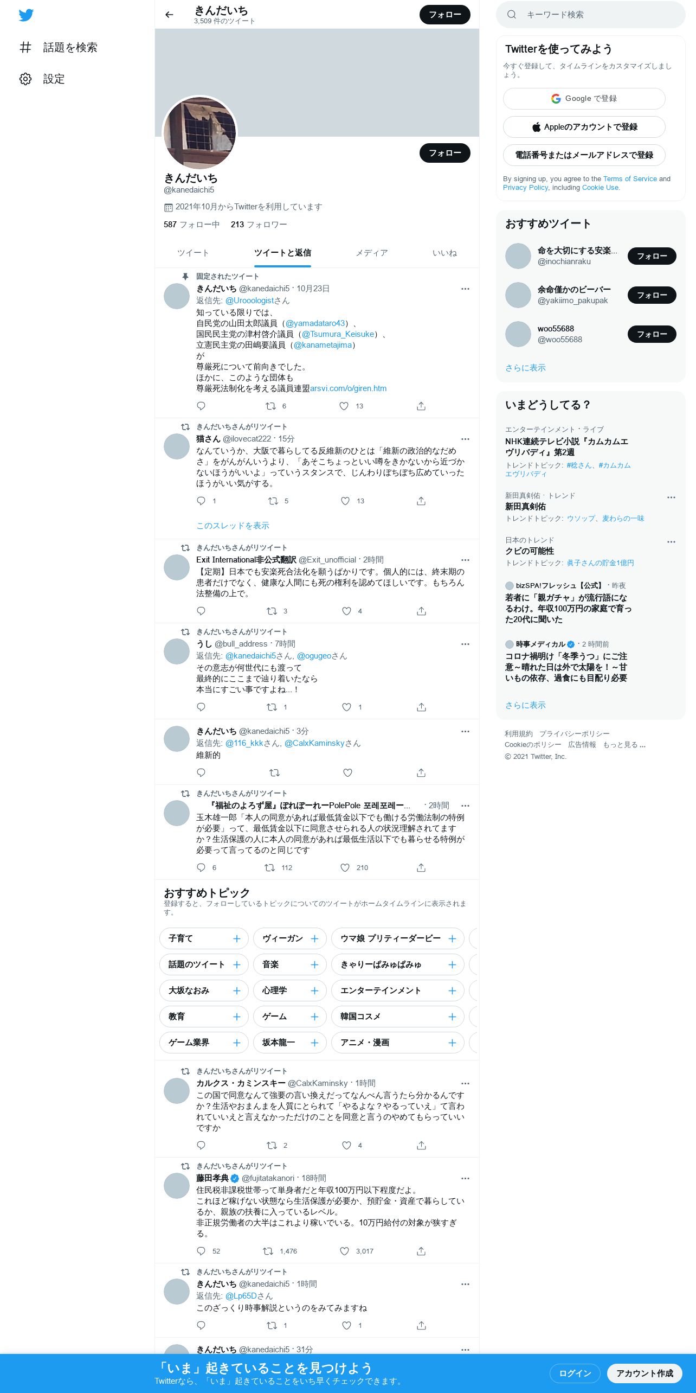Open more options on カルクス・カミンスキー tweet
This screenshot has height=1393, width=696.
tap(465, 1083)
